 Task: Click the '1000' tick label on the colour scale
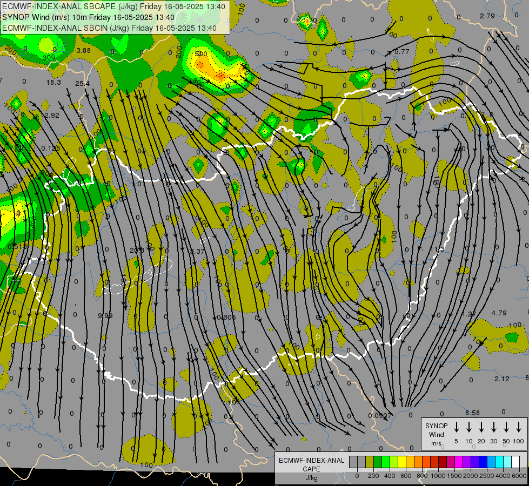(x=438, y=476)
